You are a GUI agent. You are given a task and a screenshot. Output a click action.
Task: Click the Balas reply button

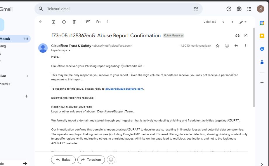(x=63, y=160)
